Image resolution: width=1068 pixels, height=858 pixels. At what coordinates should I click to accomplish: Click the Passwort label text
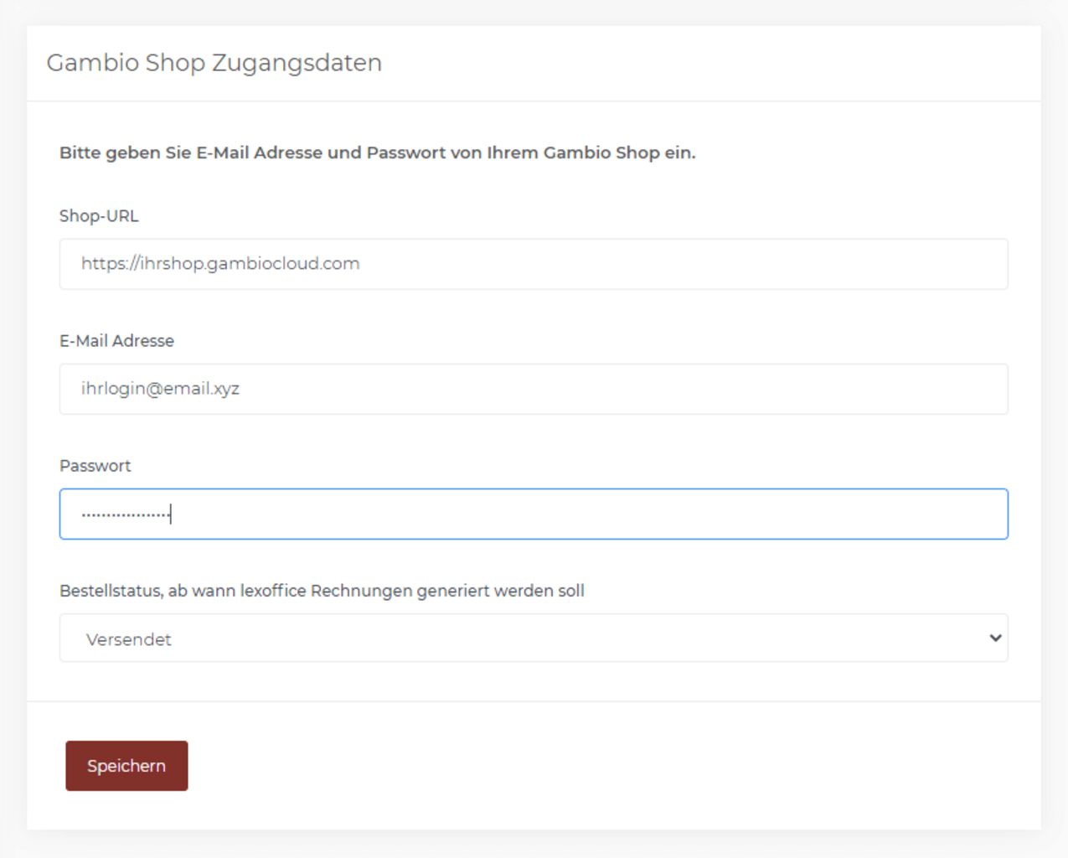coord(95,466)
